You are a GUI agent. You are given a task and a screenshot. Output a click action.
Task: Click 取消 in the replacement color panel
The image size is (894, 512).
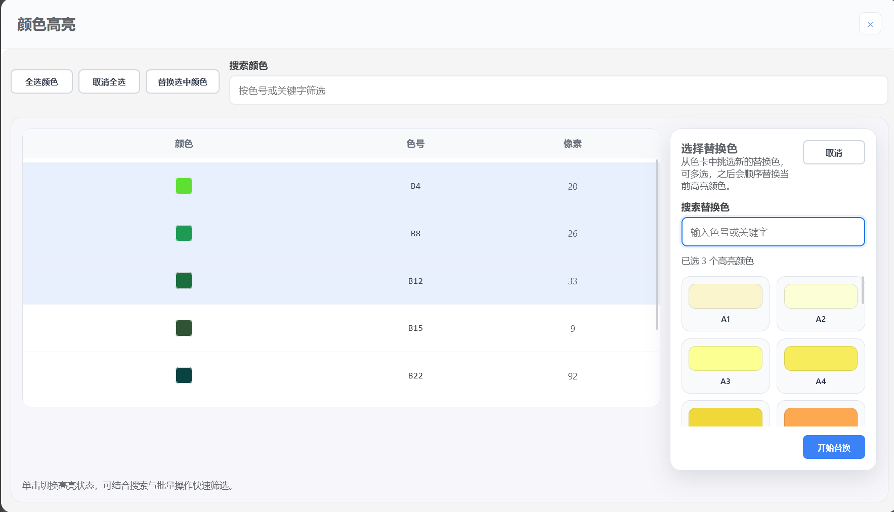pyautogui.click(x=833, y=152)
